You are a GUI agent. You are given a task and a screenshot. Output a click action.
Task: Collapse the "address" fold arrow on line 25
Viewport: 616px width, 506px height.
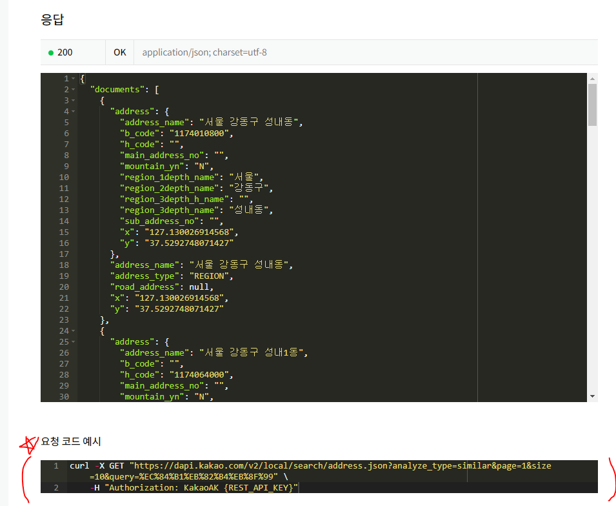(73, 342)
